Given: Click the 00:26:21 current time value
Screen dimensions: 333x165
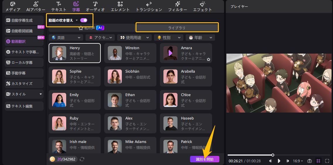Looking at the screenshot, I should 235,161.
